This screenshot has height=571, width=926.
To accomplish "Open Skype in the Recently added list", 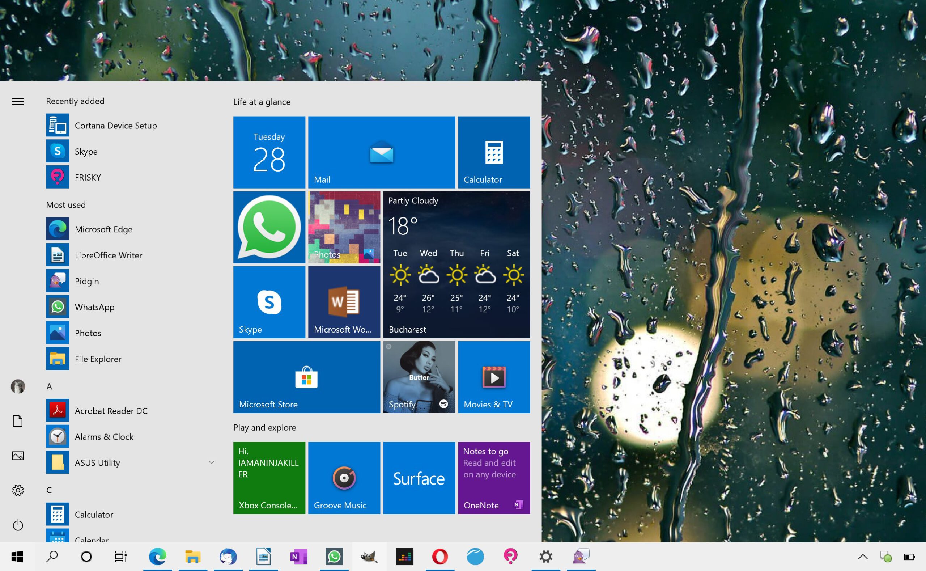I will coord(131,152).
